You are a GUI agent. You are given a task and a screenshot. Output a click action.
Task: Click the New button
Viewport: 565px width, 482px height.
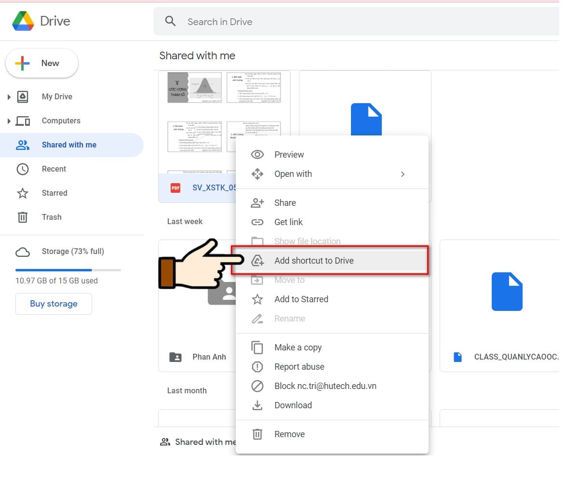(42, 63)
